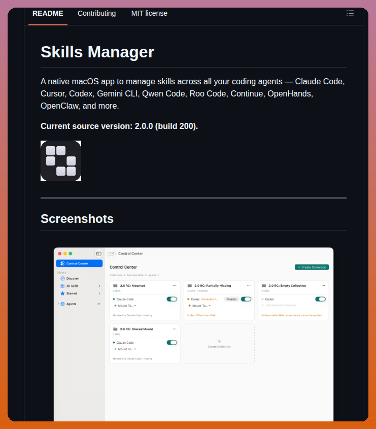
Task: Click the 2.0 RC: Shared Mount title
Action: pyautogui.click(x=136, y=329)
